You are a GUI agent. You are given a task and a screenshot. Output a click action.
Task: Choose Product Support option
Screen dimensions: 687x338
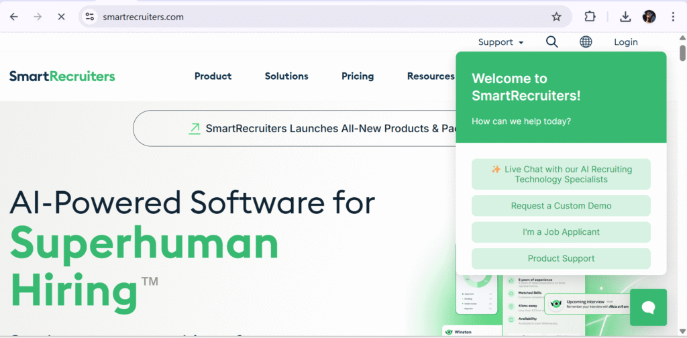pos(562,258)
